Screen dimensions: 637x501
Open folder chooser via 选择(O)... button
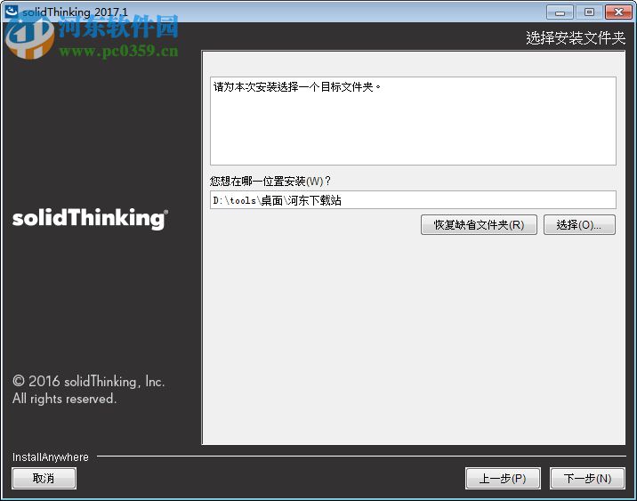[579, 225]
